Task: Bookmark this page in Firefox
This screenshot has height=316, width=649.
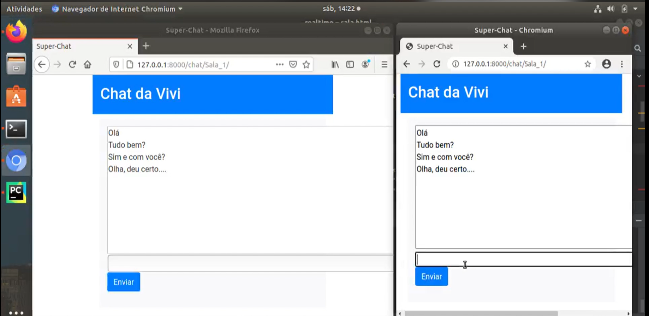Action: pos(306,65)
